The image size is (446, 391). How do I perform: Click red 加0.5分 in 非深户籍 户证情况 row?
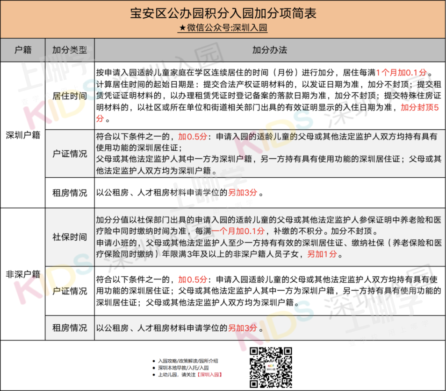point(193,279)
